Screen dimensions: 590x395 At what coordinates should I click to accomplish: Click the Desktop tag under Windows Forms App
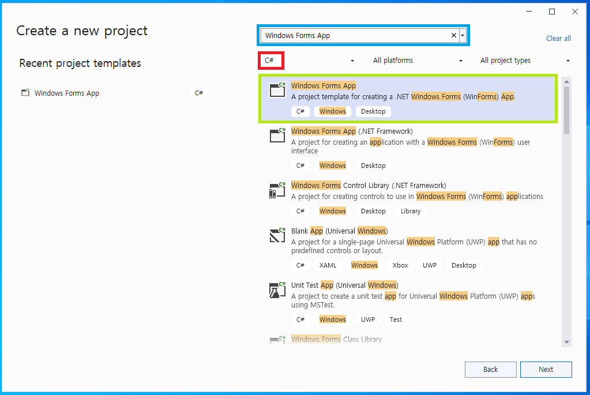(x=373, y=111)
